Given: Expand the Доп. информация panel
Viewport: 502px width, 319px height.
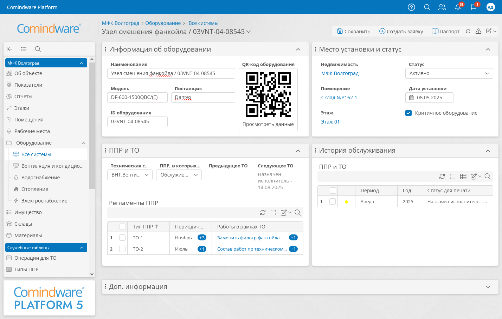Looking at the screenshot, I should [488, 287].
